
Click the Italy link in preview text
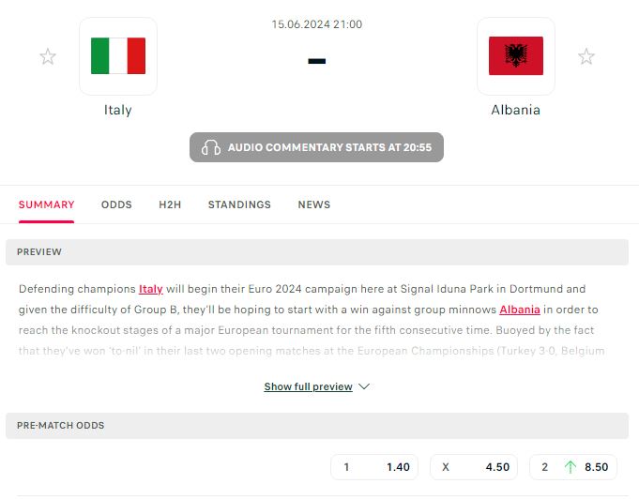pyautogui.click(x=151, y=289)
